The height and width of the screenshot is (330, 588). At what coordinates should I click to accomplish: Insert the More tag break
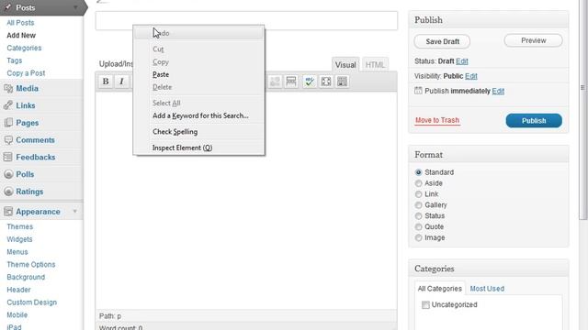[291, 82]
